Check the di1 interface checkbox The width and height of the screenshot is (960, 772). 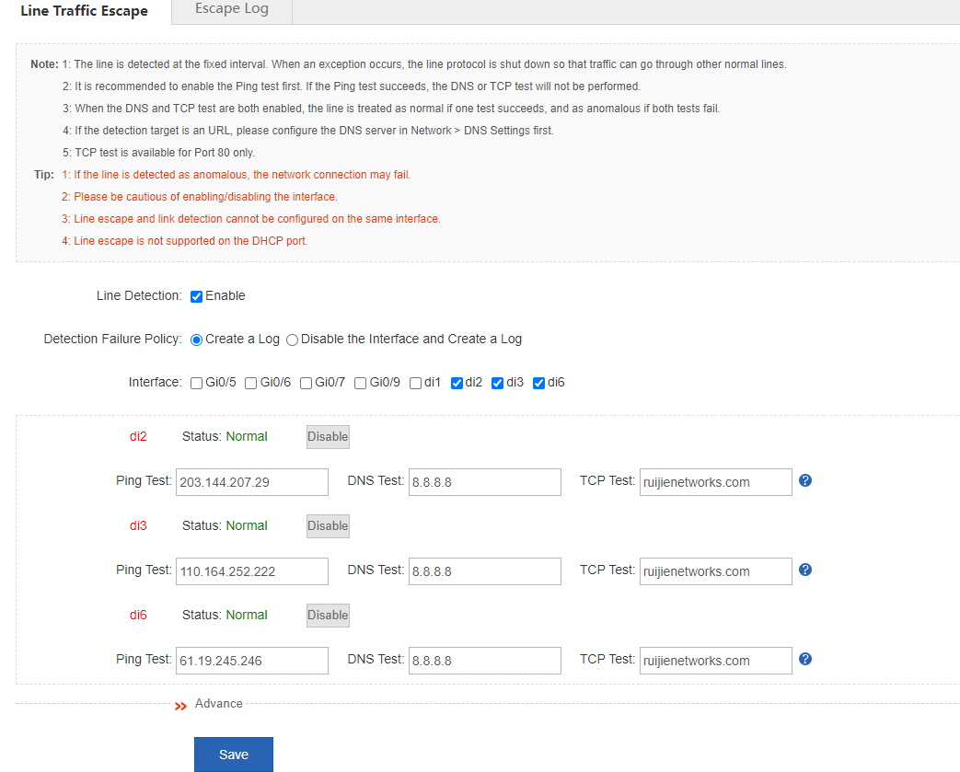click(x=416, y=383)
